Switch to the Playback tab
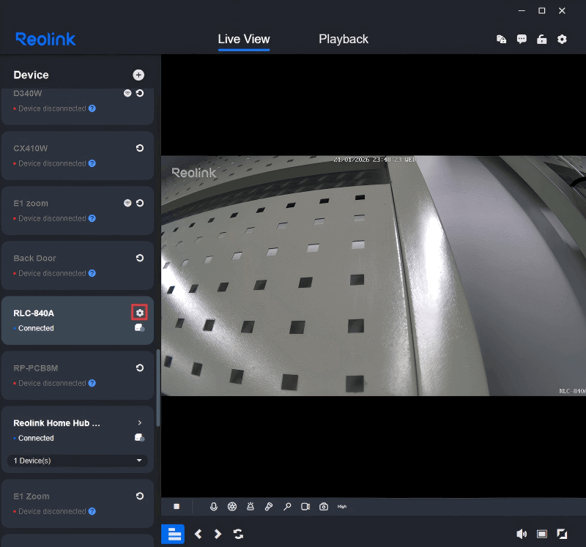The height and width of the screenshot is (547, 586). click(x=344, y=40)
